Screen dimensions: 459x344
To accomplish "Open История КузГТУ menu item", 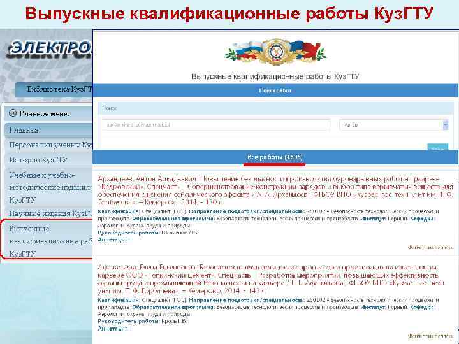I will click(48, 160).
